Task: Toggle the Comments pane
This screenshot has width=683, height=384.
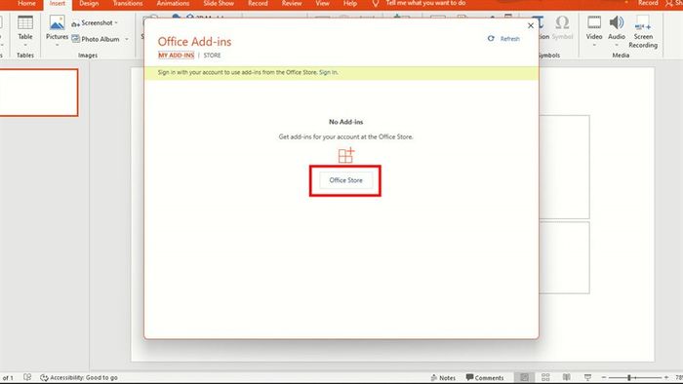Action: (484, 377)
